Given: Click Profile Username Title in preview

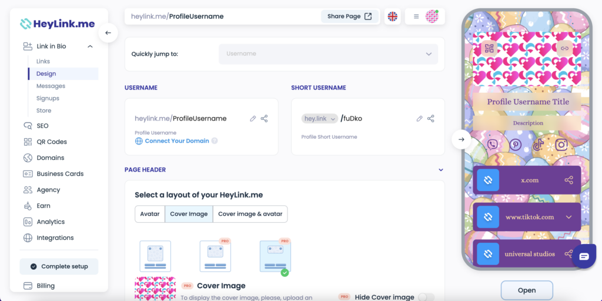Looking at the screenshot, I should point(529,102).
